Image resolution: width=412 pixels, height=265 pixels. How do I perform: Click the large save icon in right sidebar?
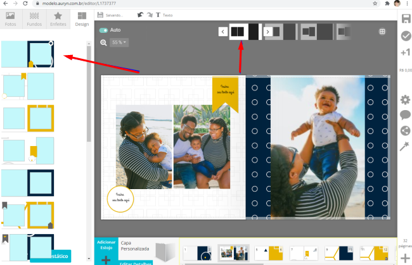pyautogui.click(x=406, y=19)
